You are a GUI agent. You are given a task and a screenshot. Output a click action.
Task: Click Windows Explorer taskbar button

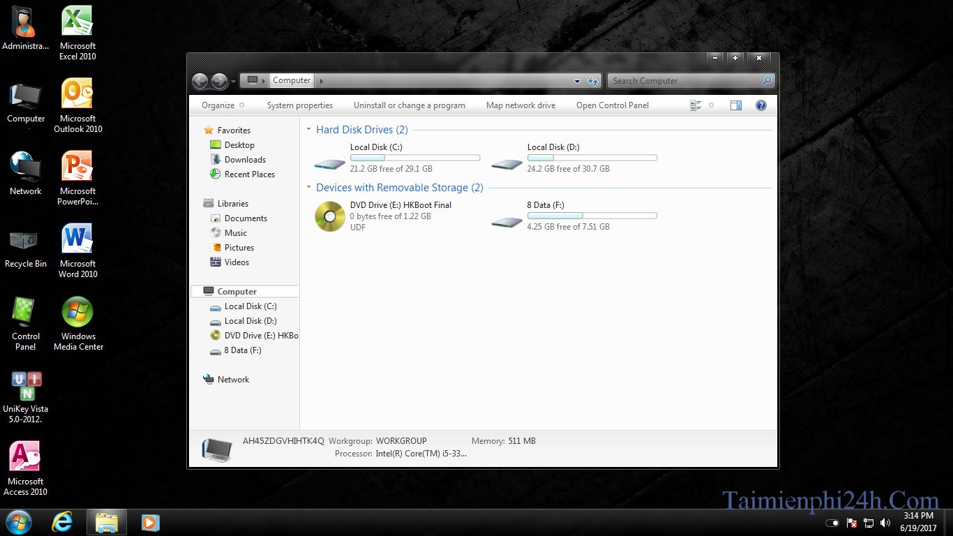click(x=107, y=521)
